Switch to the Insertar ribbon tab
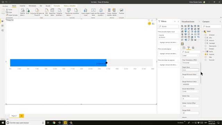Image resolution: width=222 pixels, height=125 pixels. point(22,6)
